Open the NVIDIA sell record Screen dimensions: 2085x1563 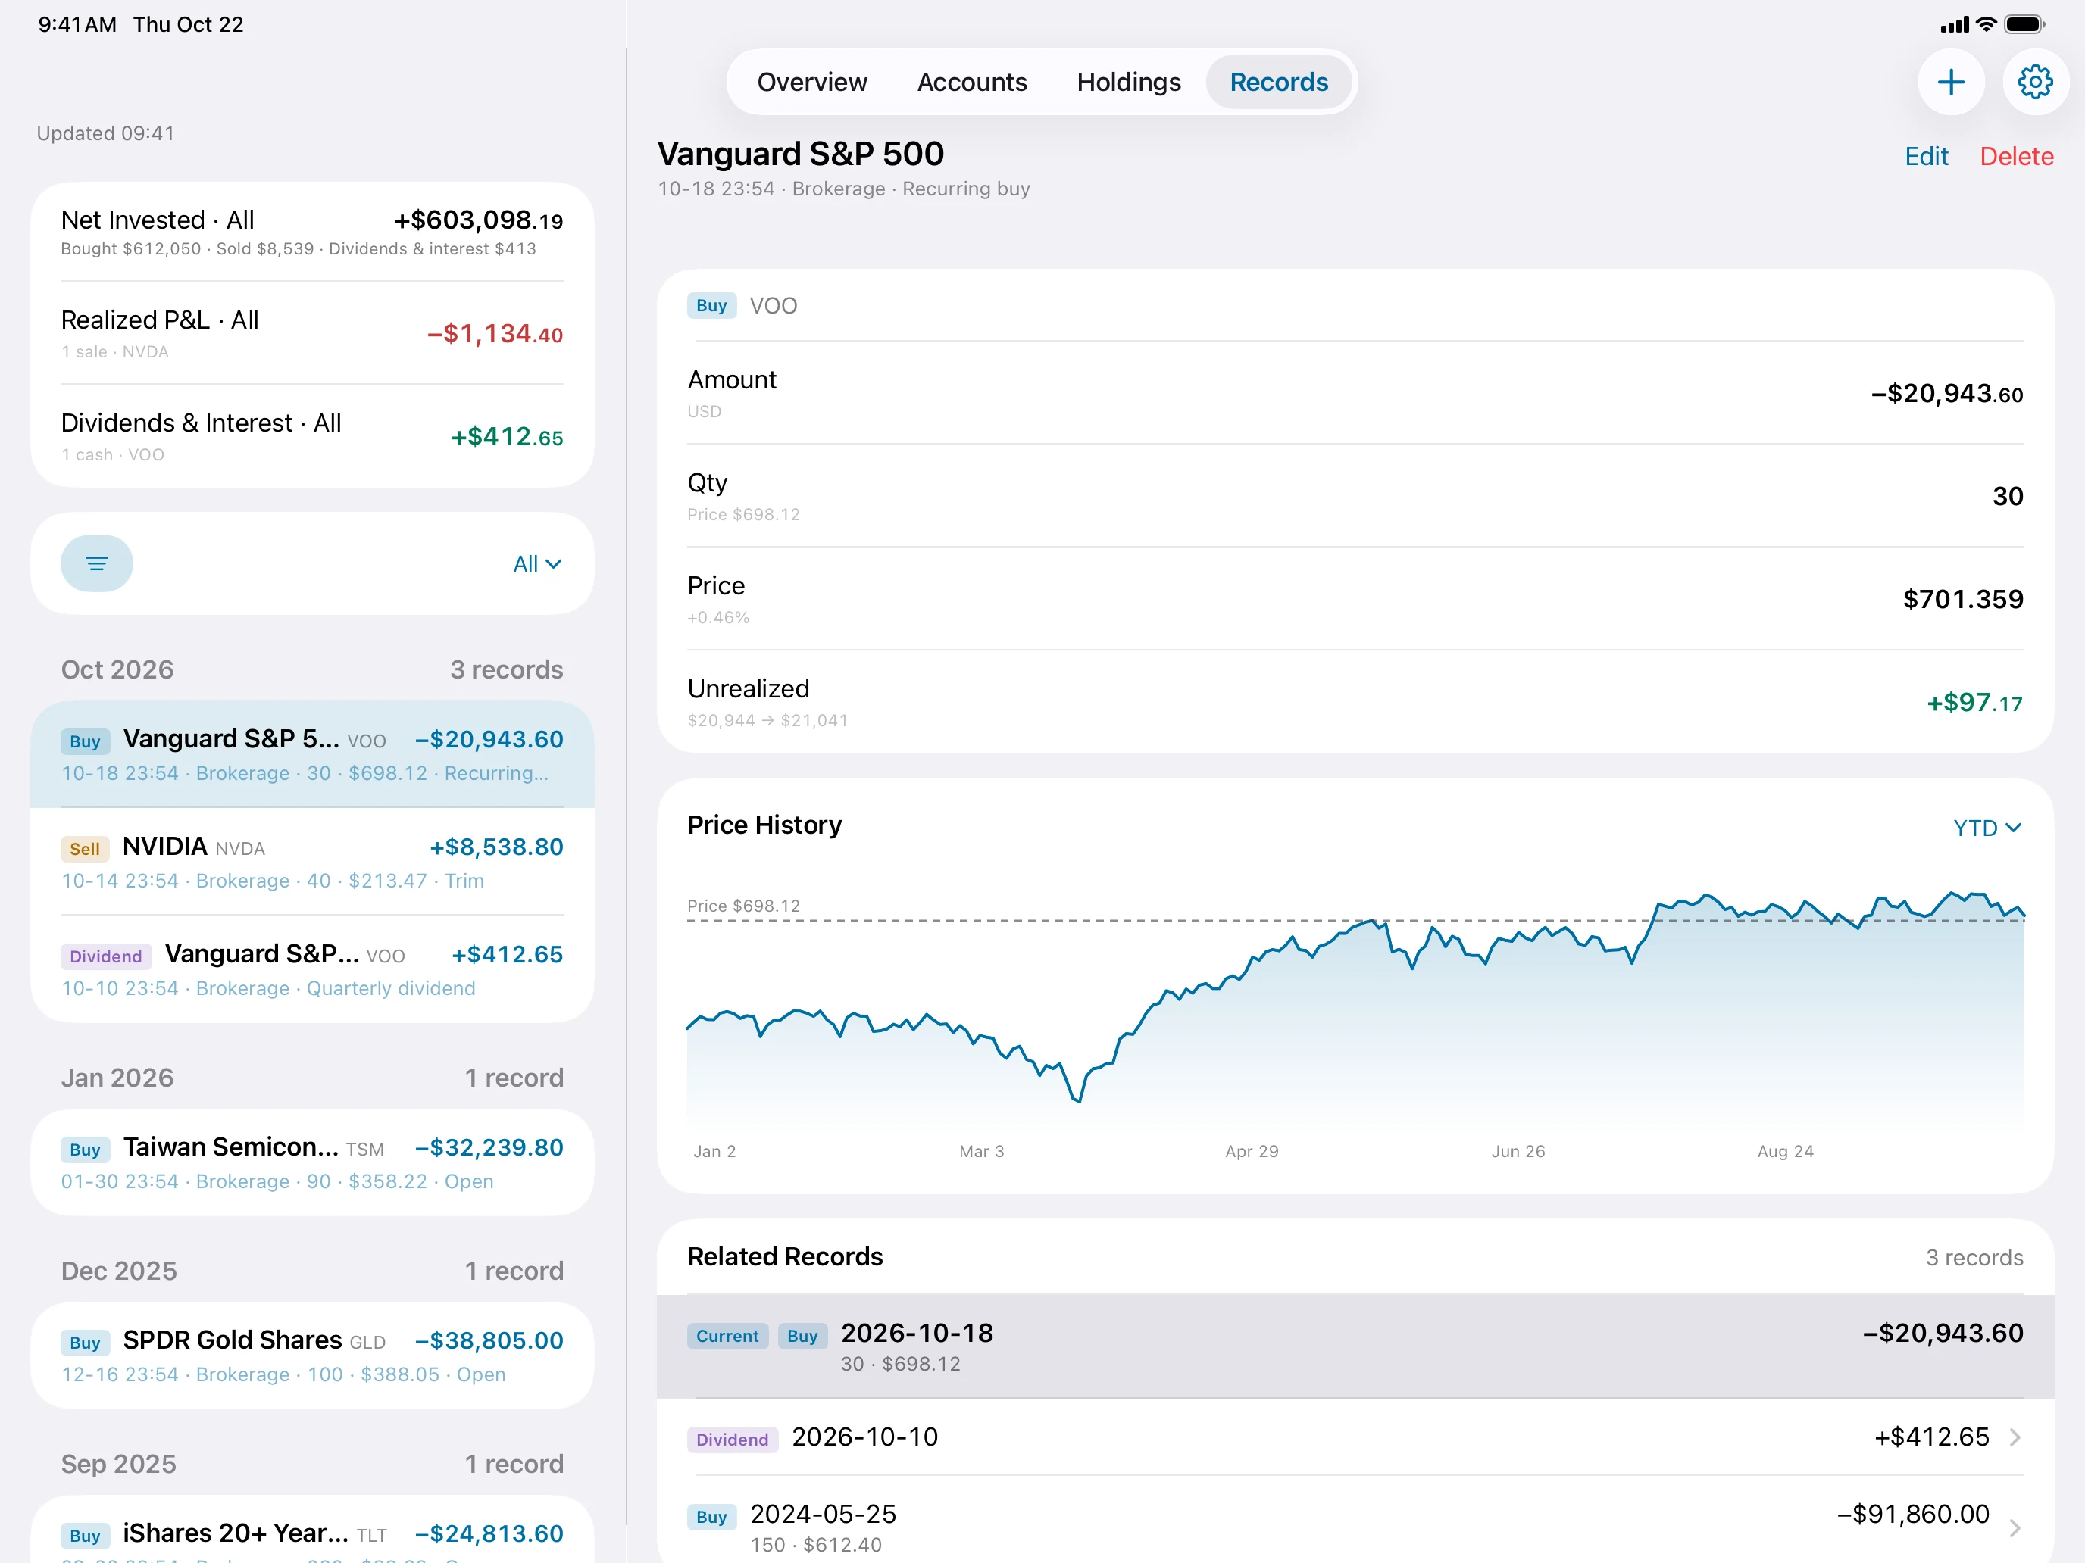(312, 861)
